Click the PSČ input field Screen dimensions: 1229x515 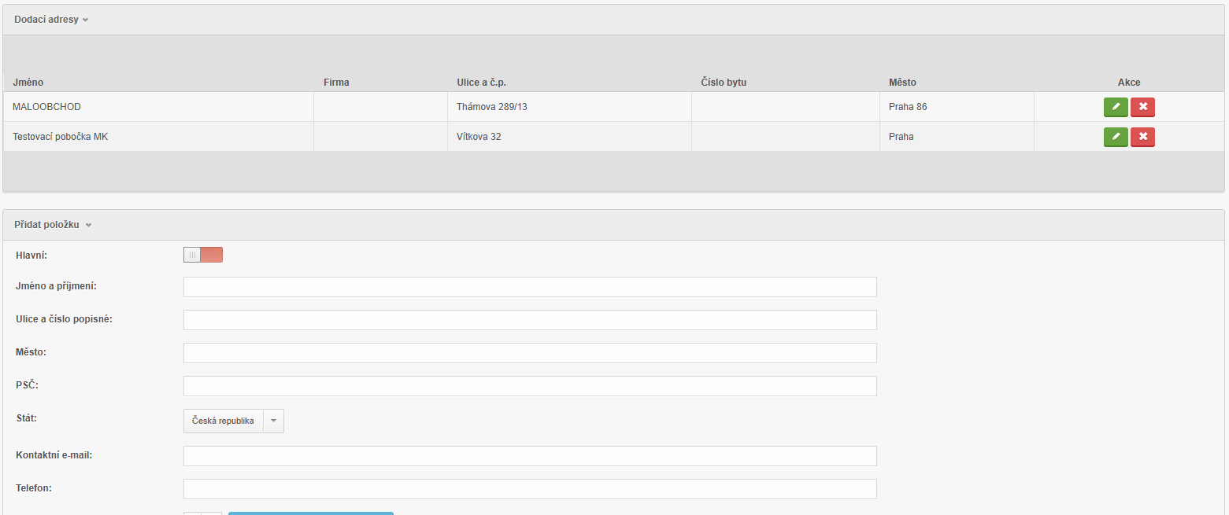pos(530,386)
